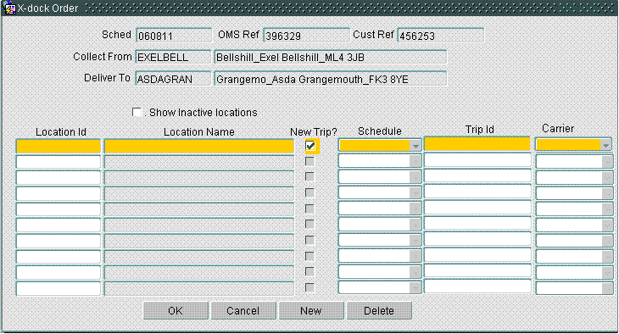Tick New Trip checkbox in second row
Viewport: 619px width, 334px height.
click(309, 161)
